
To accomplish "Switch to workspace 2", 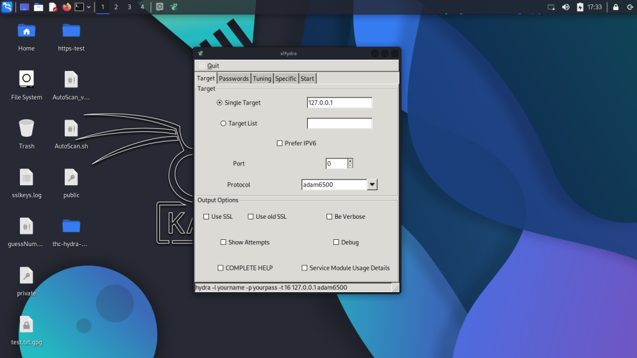I will (x=116, y=7).
